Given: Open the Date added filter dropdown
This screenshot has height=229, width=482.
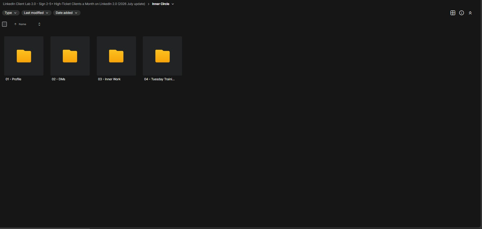Looking at the screenshot, I should tap(66, 13).
